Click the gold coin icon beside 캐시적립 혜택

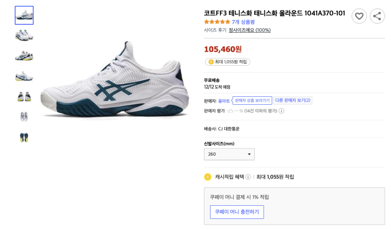pos(208,177)
